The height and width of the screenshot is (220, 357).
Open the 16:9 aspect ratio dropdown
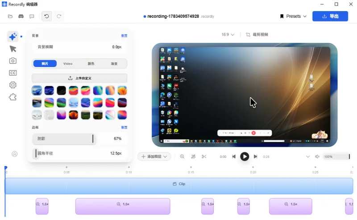tap(228, 35)
